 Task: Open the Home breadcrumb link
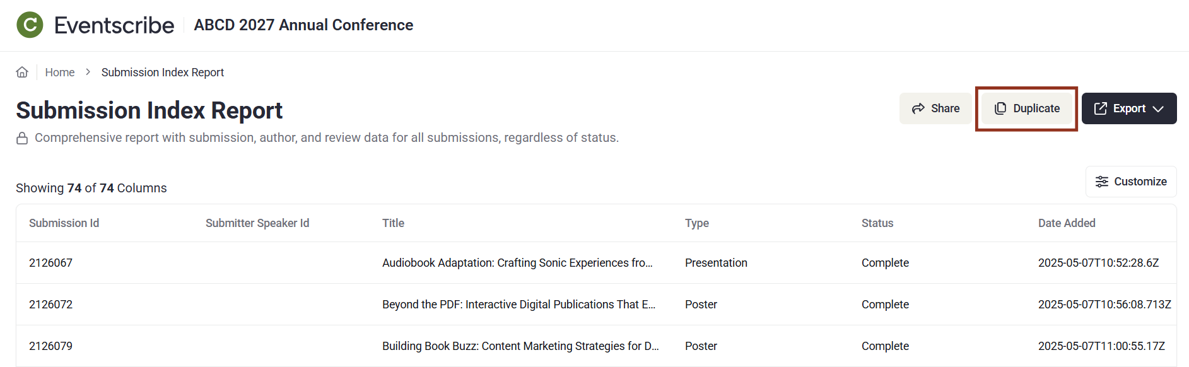[x=60, y=73]
